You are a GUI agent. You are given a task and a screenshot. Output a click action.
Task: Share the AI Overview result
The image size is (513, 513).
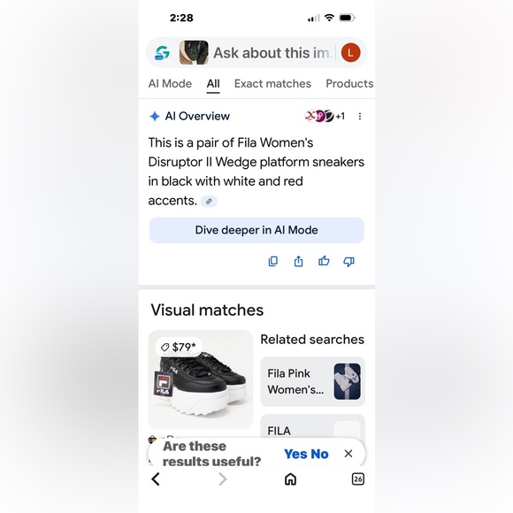[298, 261]
